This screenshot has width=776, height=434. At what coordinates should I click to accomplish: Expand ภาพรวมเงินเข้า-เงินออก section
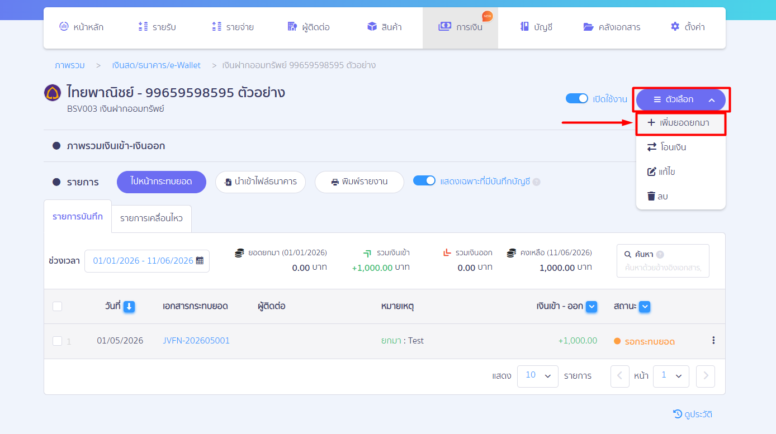click(x=116, y=146)
